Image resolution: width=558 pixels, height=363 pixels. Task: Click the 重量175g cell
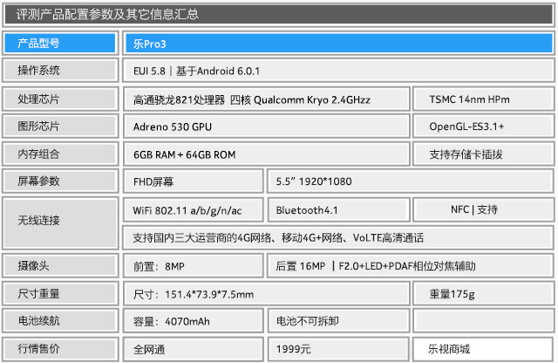pyautogui.click(x=484, y=293)
